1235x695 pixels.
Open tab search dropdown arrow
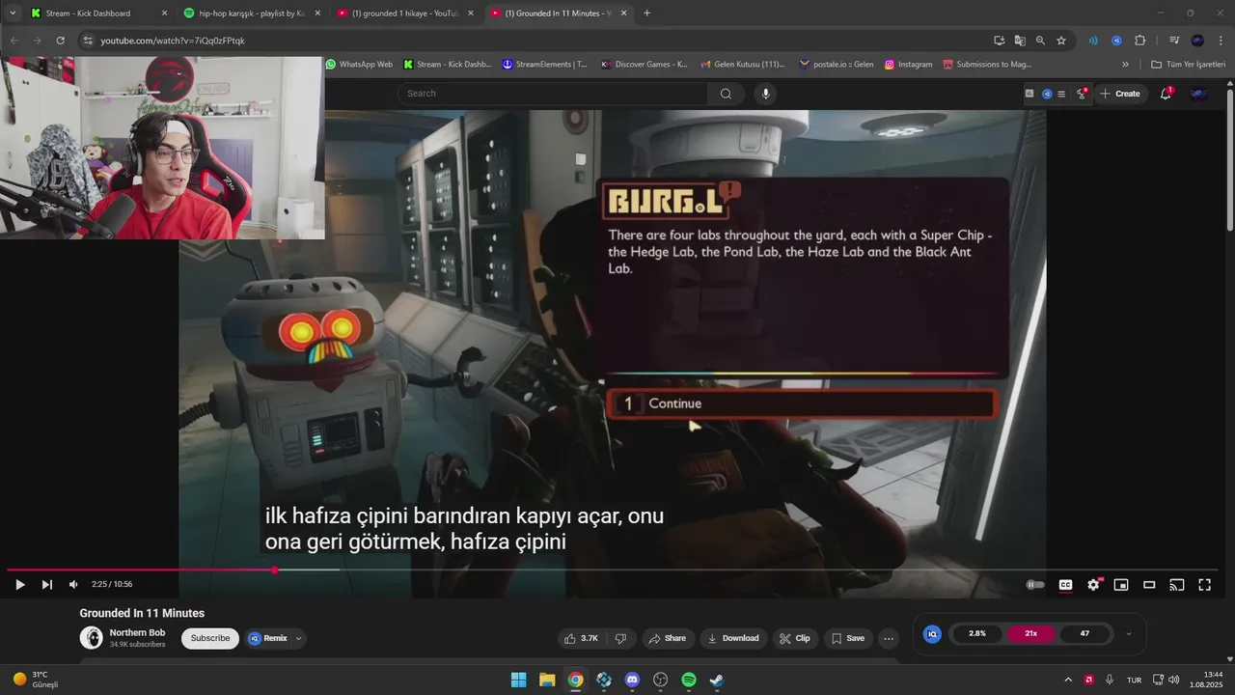13,14
